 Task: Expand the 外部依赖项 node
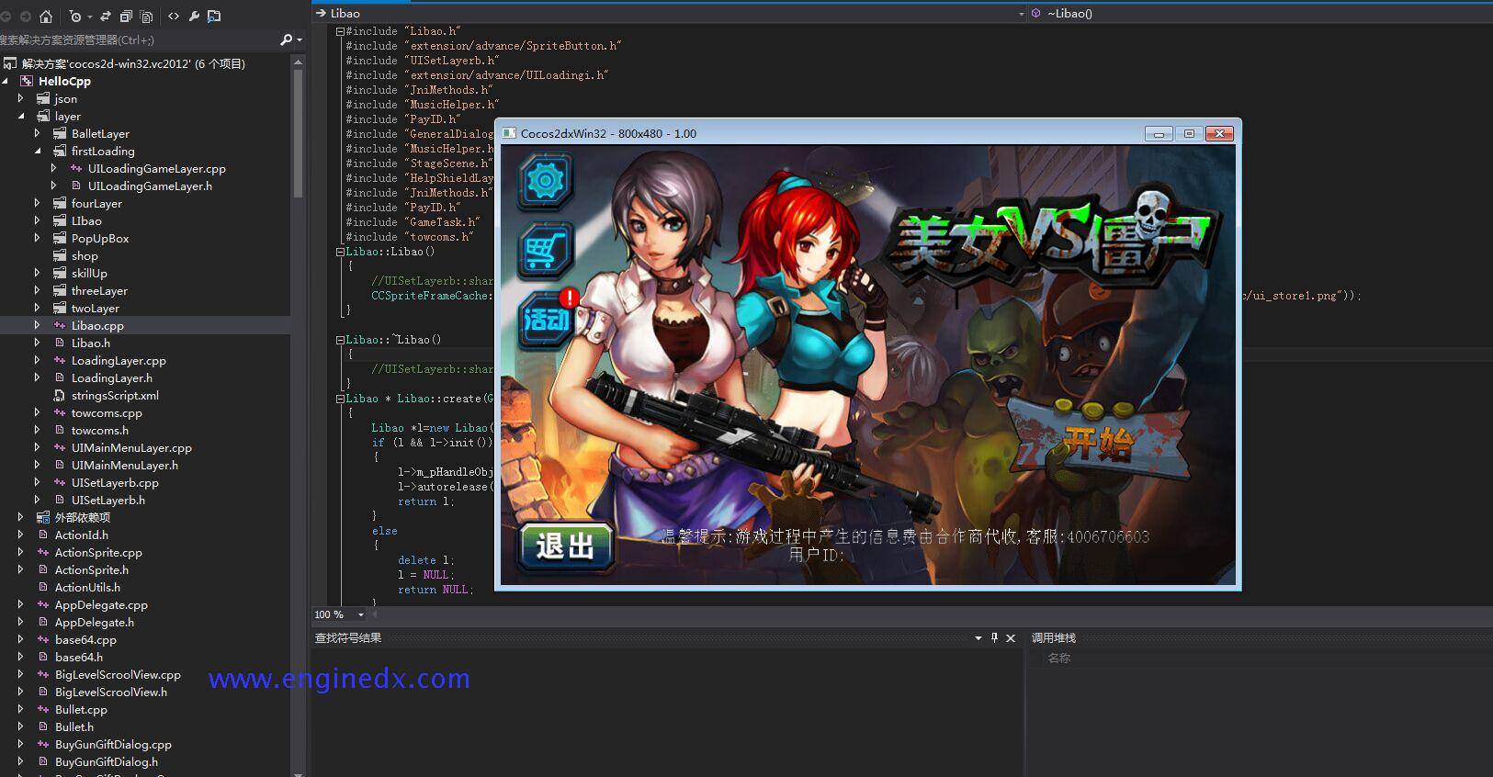point(20,517)
